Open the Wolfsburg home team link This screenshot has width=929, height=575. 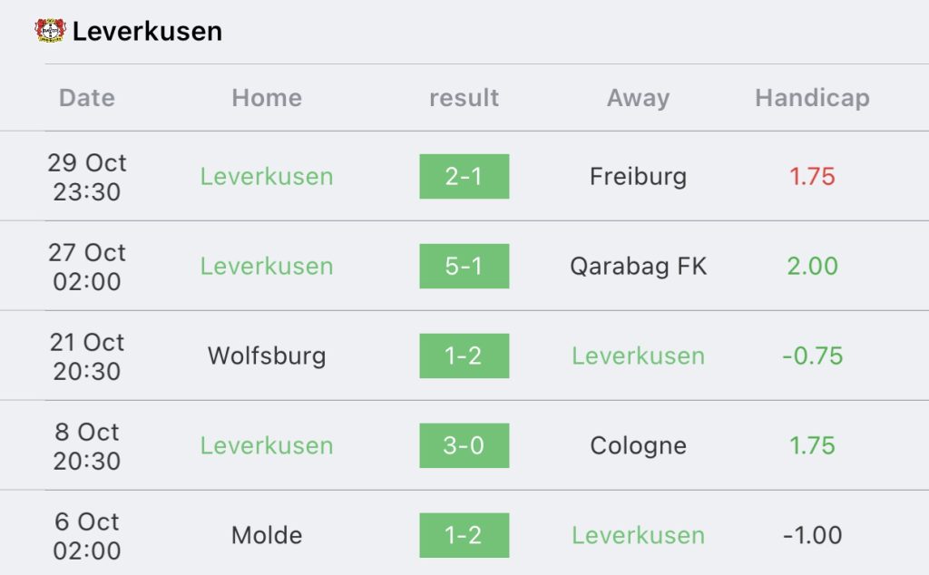pos(267,356)
